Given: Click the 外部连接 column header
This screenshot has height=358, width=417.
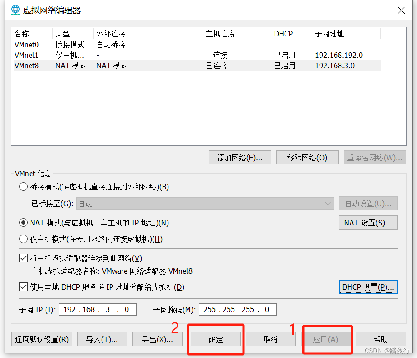Looking at the screenshot, I should [148, 34].
